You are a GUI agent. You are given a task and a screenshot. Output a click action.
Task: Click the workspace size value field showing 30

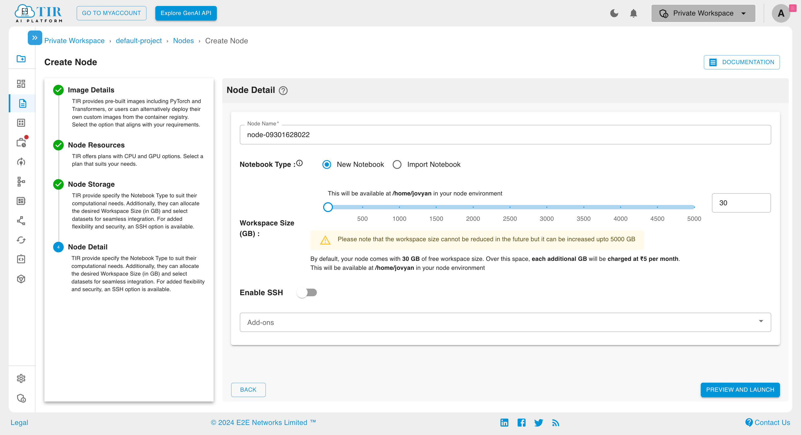[x=741, y=203]
